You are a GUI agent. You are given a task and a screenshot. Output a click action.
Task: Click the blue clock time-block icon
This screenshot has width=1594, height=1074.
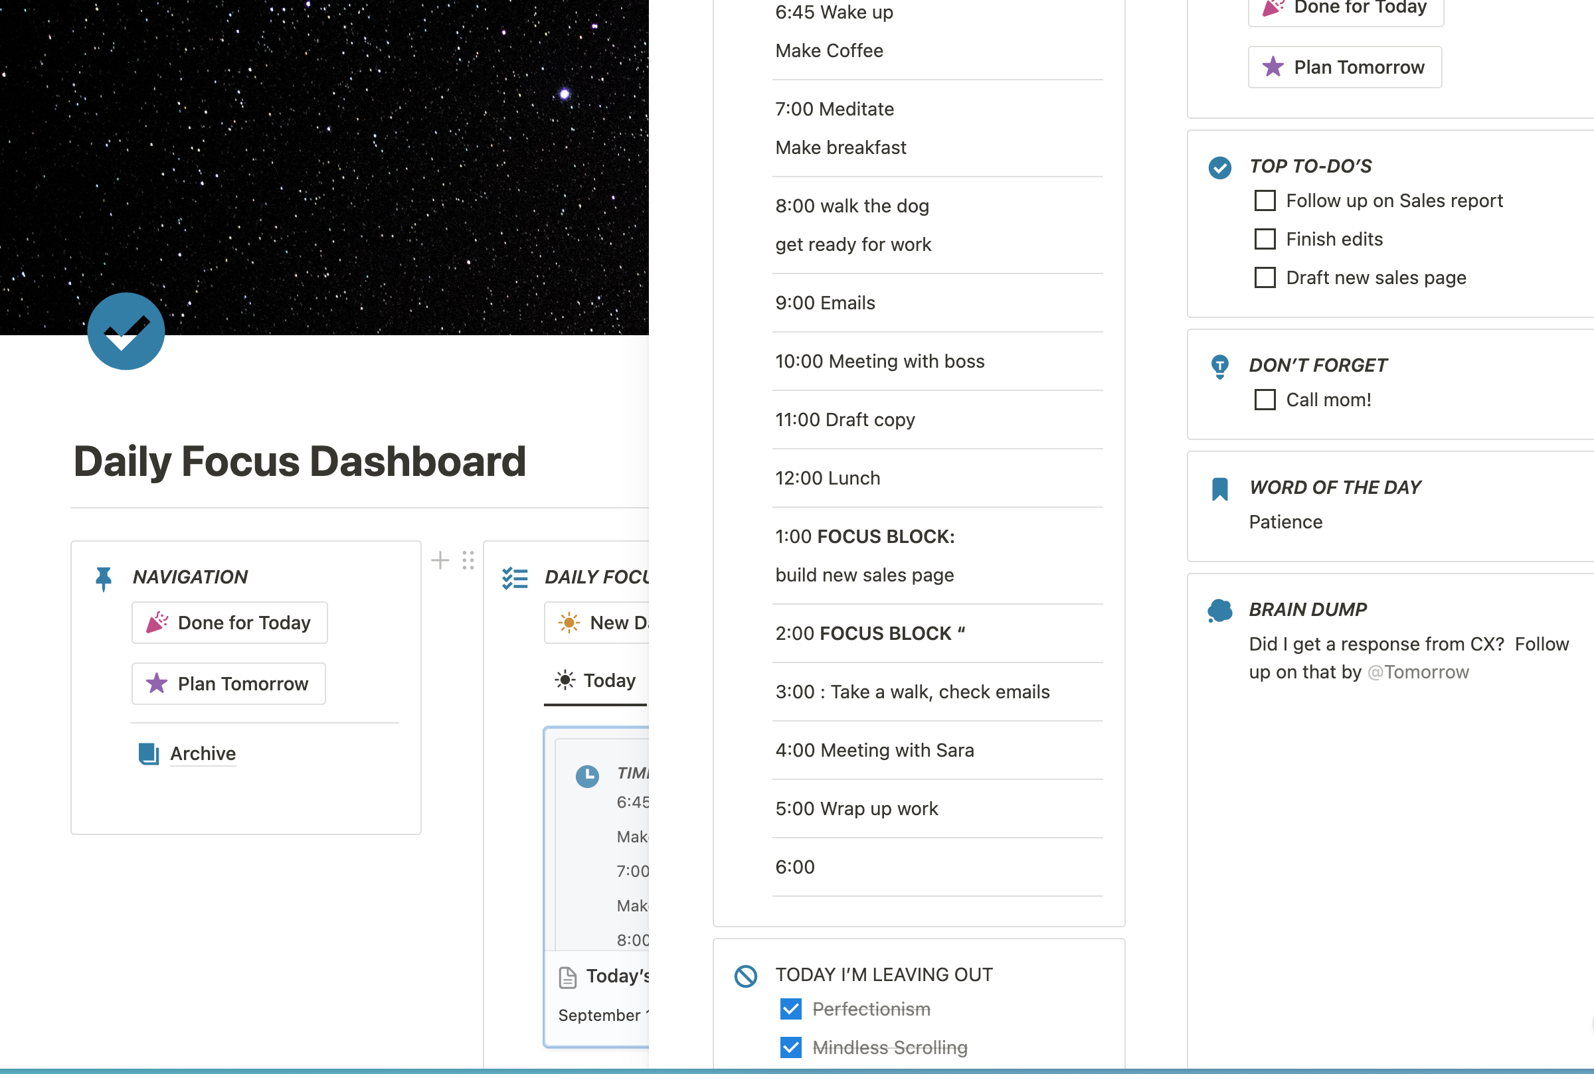point(587,776)
